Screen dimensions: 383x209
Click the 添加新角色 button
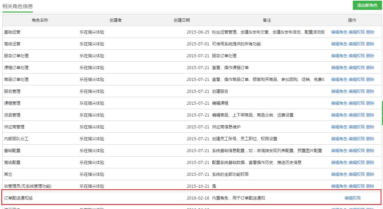pyautogui.click(x=367, y=6)
